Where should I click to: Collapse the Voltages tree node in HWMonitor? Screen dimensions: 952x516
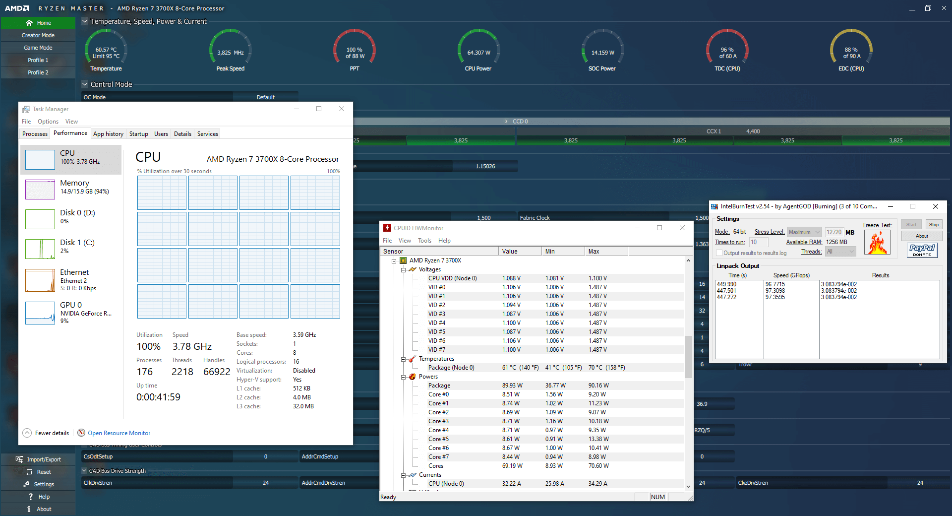point(404,270)
